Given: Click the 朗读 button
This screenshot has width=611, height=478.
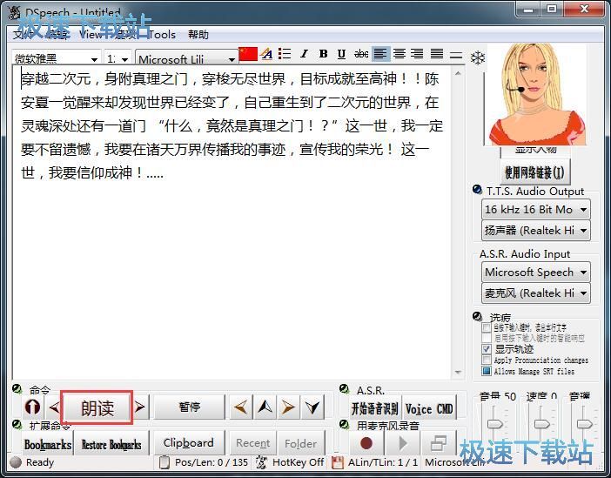Looking at the screenshot, I should click(x=97, y=407).
